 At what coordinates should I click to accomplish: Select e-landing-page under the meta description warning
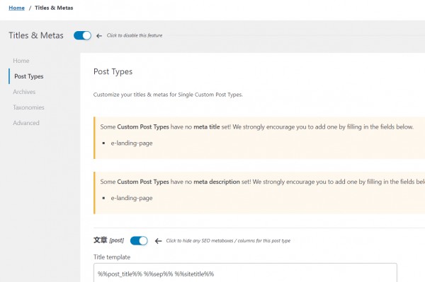[132, 198]
